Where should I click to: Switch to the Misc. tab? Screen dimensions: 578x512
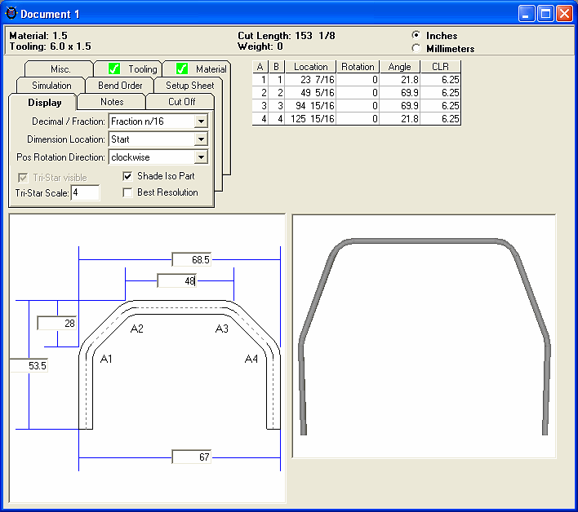coord(59,68)
